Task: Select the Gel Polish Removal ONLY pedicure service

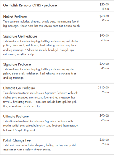Action: tap(30, 5)
